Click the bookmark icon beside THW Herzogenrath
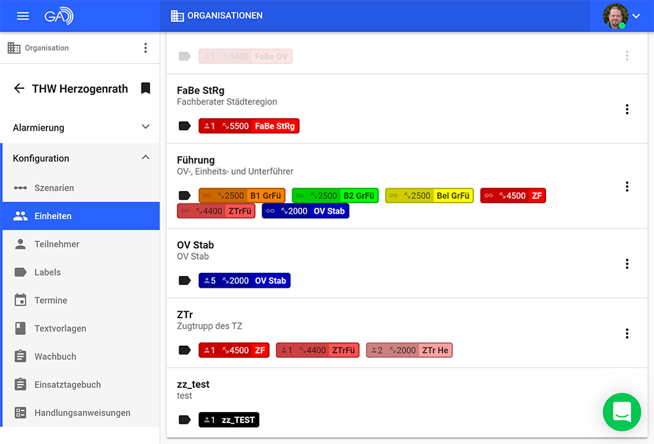Image resolution: width=654 pixels, height=444 pixels. point(145,88)
